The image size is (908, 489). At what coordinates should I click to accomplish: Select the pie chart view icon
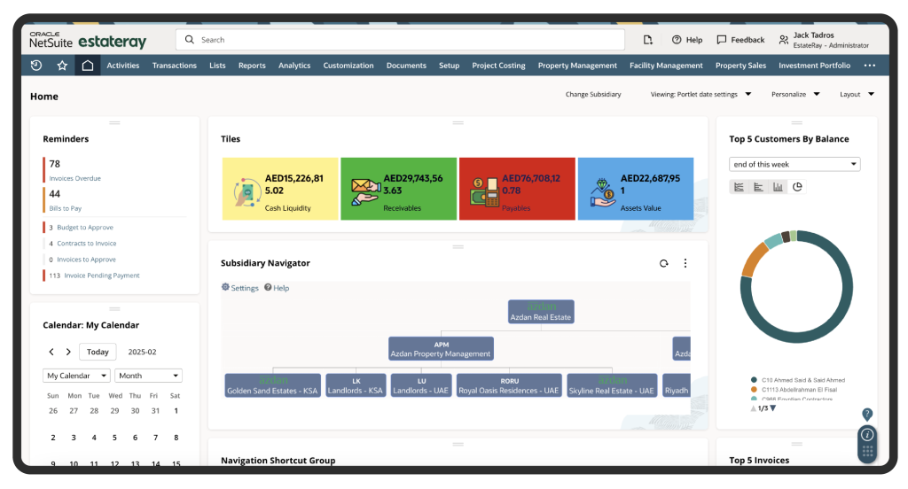click(x=797, y=187)
